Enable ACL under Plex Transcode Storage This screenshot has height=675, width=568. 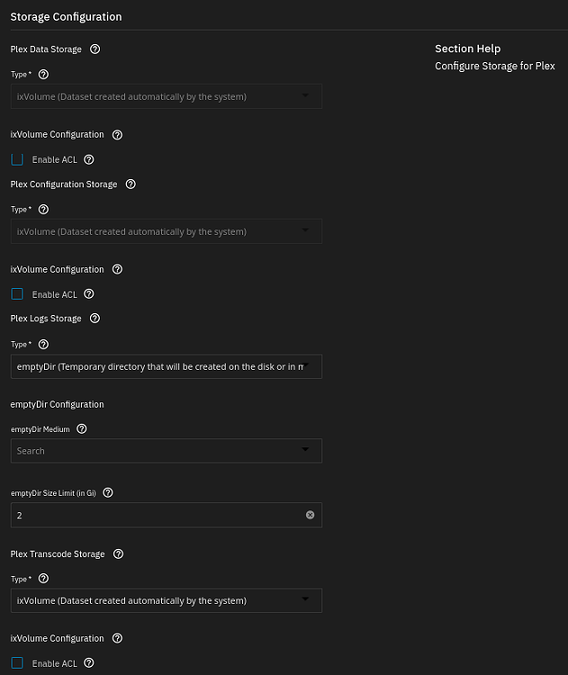point(17,663)
